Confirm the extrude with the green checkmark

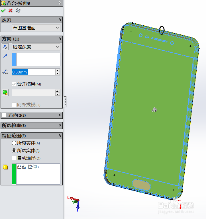pos(3,11)
